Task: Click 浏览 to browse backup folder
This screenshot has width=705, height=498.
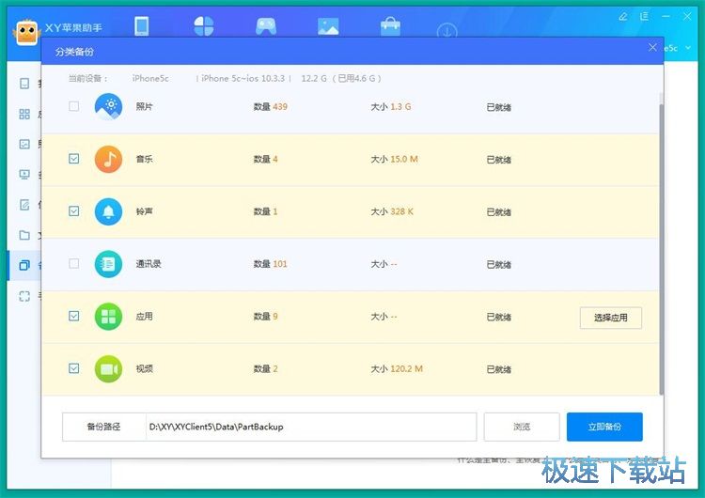Action: pos(522,427)
